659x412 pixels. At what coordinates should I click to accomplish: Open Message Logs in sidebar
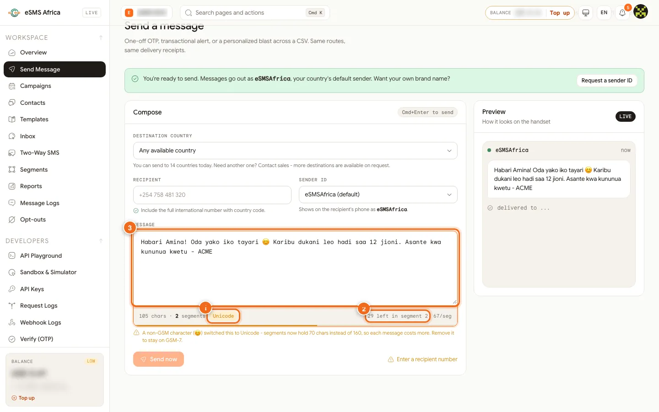pos(54,203)
